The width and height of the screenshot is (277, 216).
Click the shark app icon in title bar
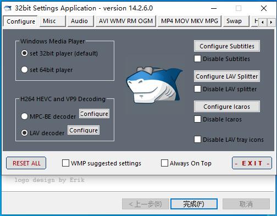(x=8, y=8)
